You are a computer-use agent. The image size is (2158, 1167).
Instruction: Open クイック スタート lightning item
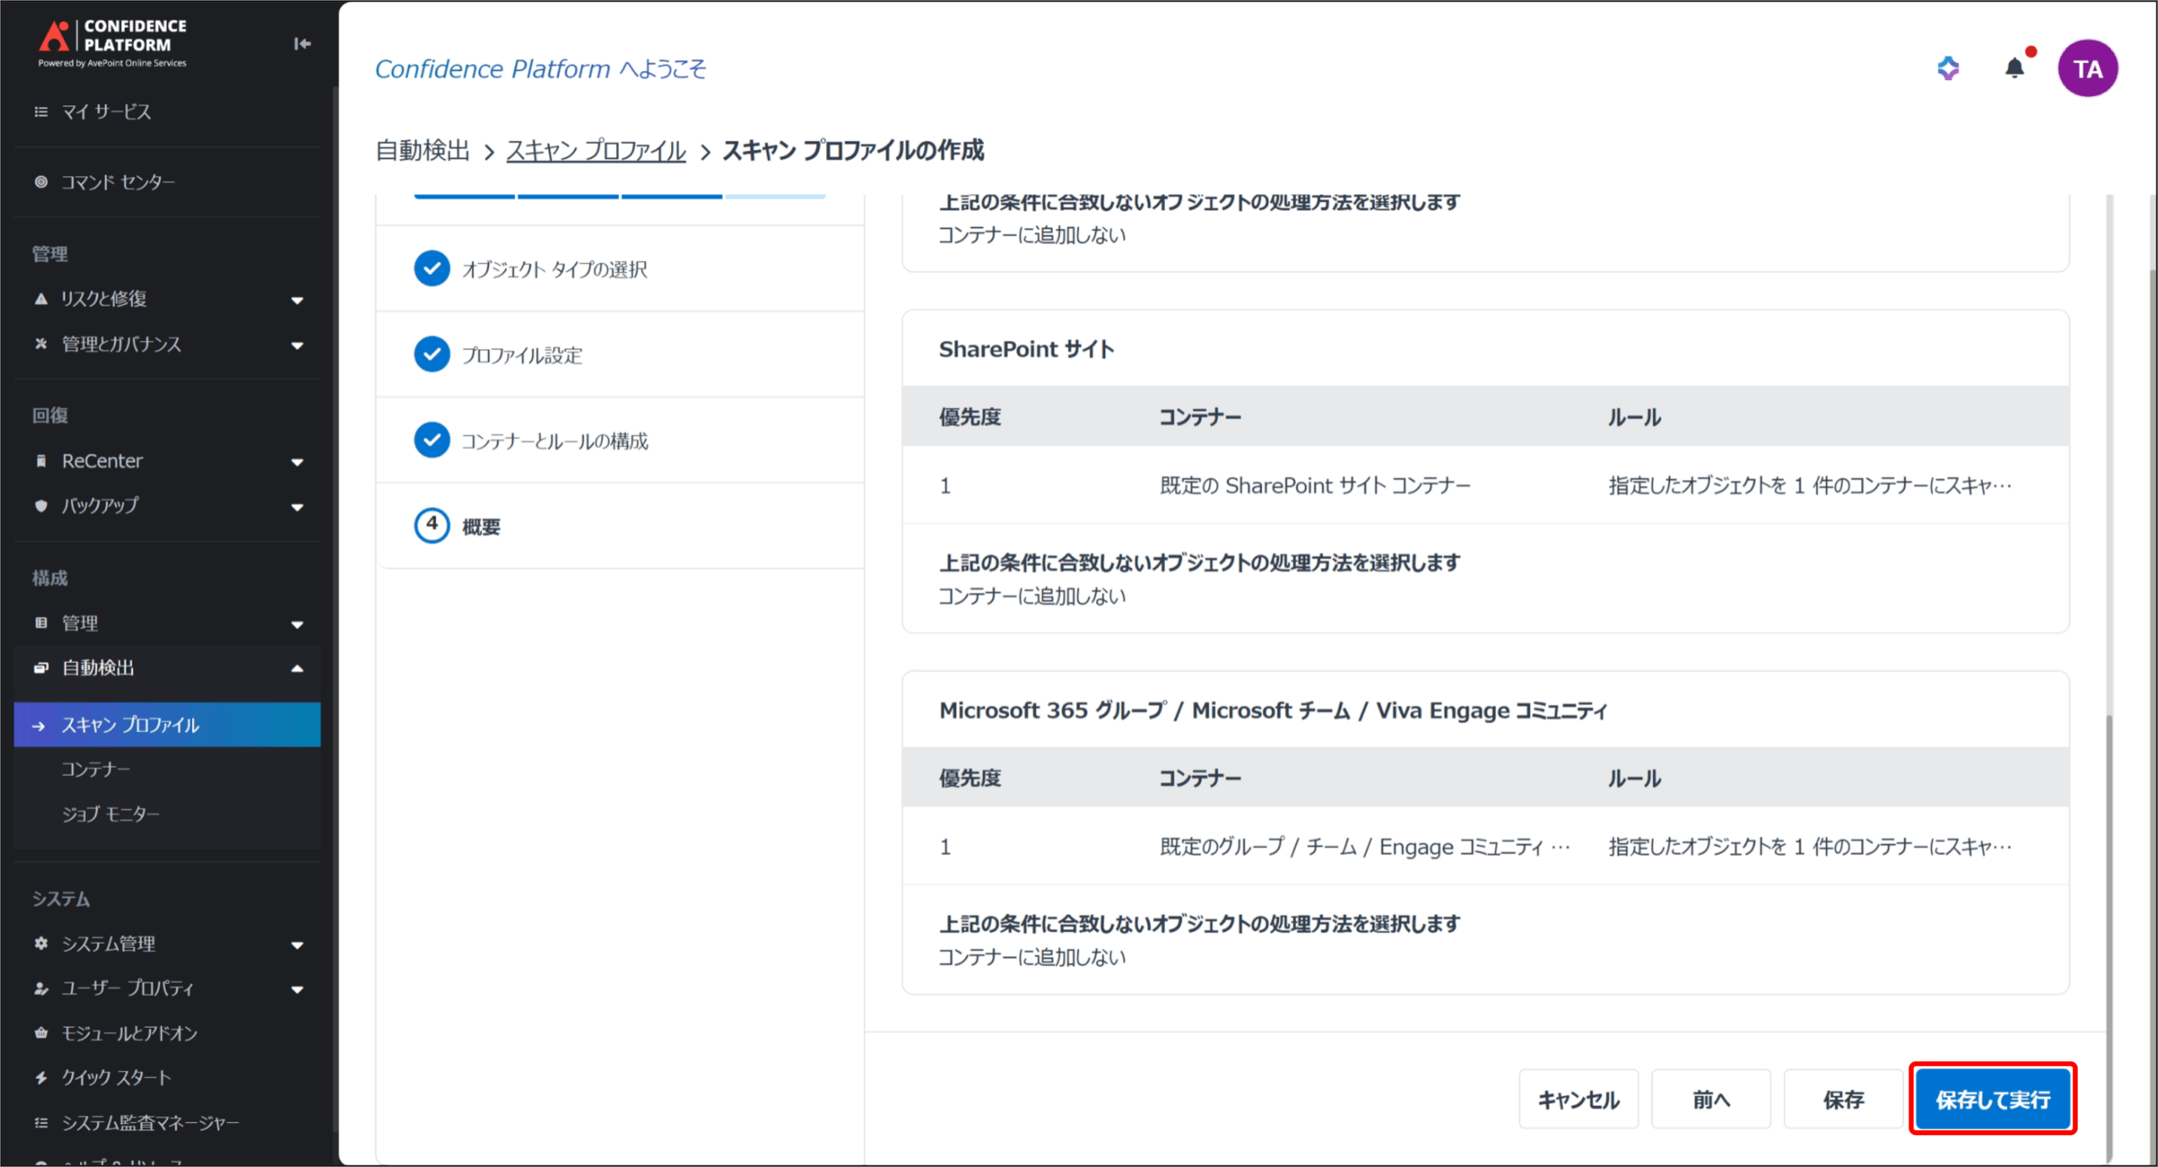[x=115, y=1078]
